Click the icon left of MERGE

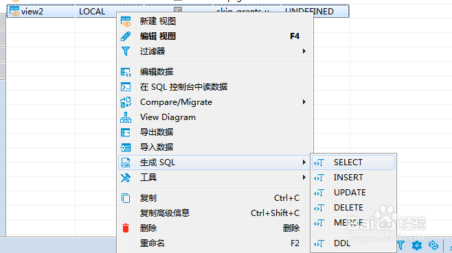pos(319,223)
